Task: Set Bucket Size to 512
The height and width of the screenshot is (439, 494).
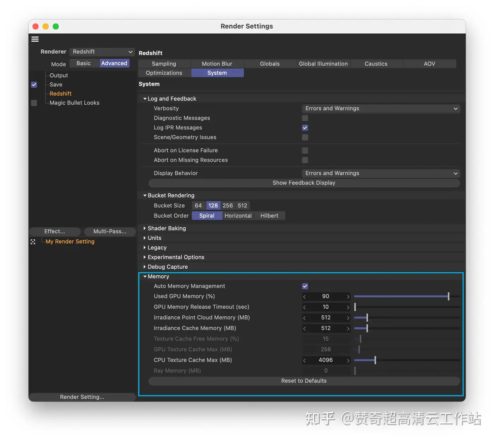Action: [x=242, y=206]
